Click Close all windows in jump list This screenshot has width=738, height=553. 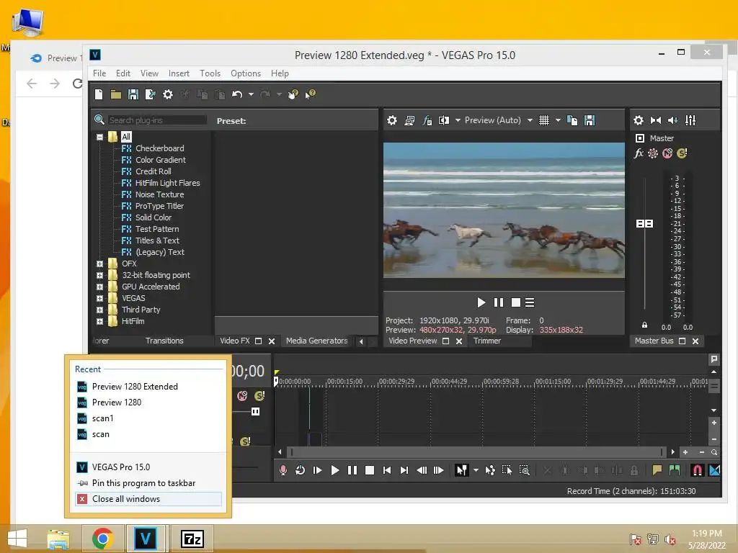[126, 499]
